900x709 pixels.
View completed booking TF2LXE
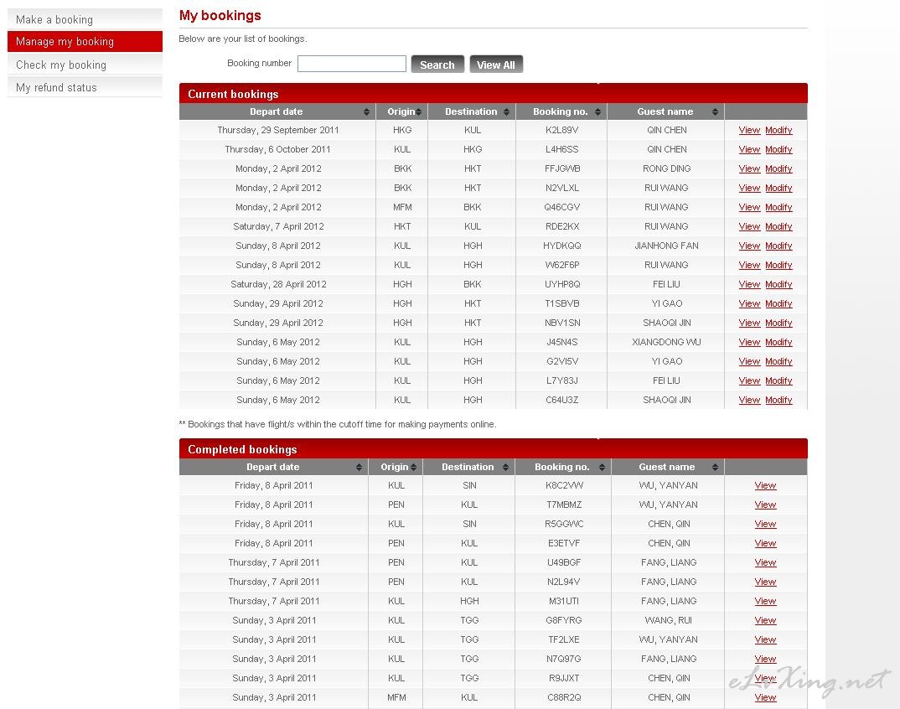(x=765, y=639)
